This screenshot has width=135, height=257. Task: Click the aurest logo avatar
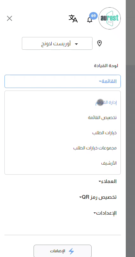tap(110, 18)
